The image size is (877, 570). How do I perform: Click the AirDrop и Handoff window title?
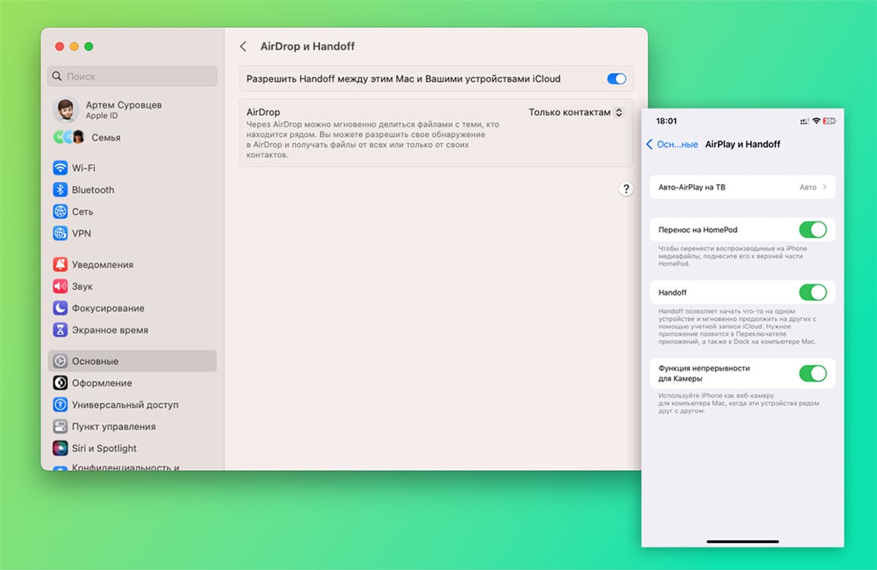pos(308,47)
